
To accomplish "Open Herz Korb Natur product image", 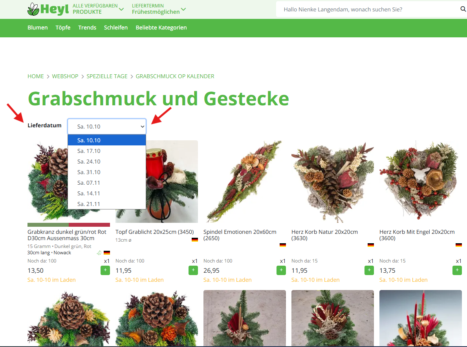I will [333, 182].
